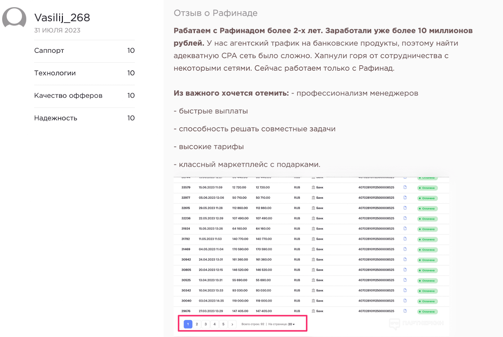This screenshot has width=503, height=337.
Task: Go to pagination page 5
Action: pyautogui.click(x=223, y=324)
